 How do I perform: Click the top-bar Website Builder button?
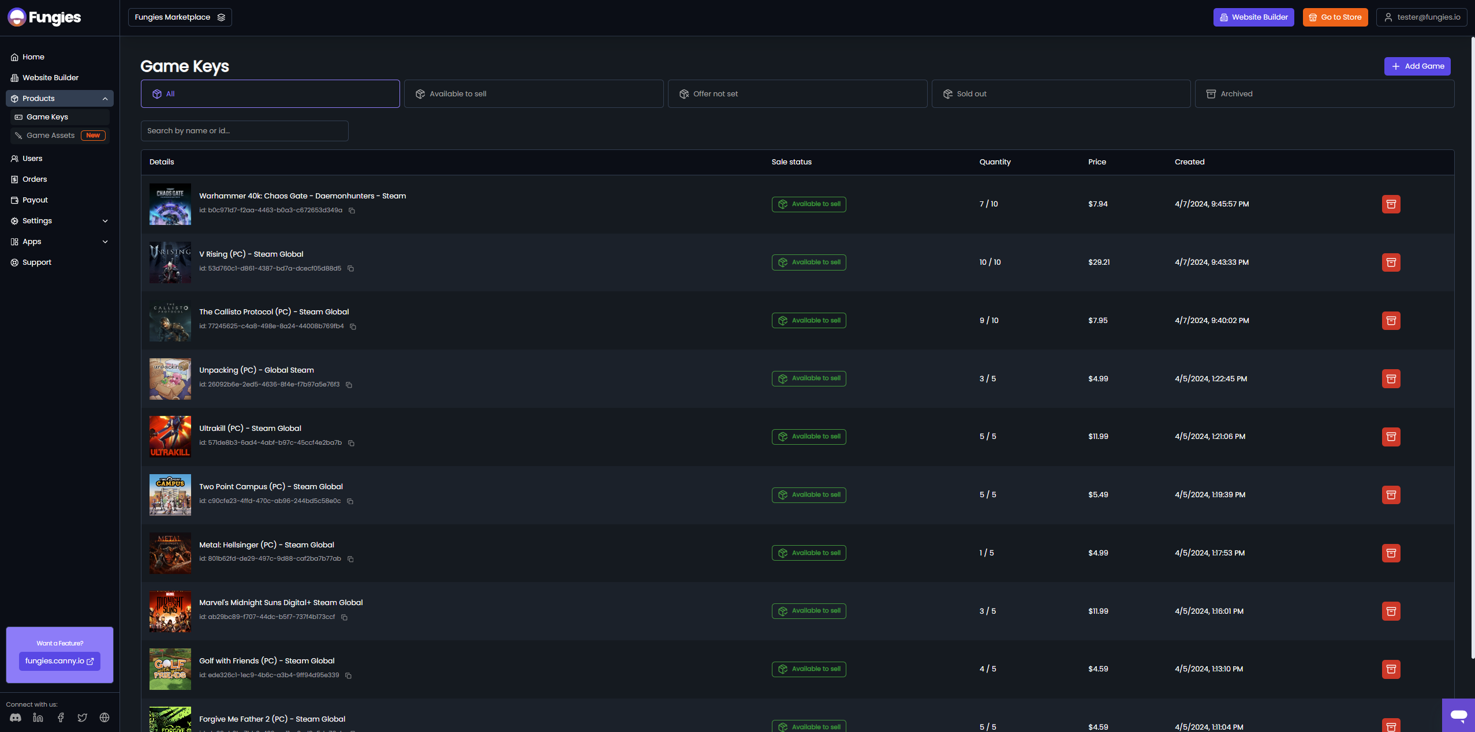point(1253,17)
